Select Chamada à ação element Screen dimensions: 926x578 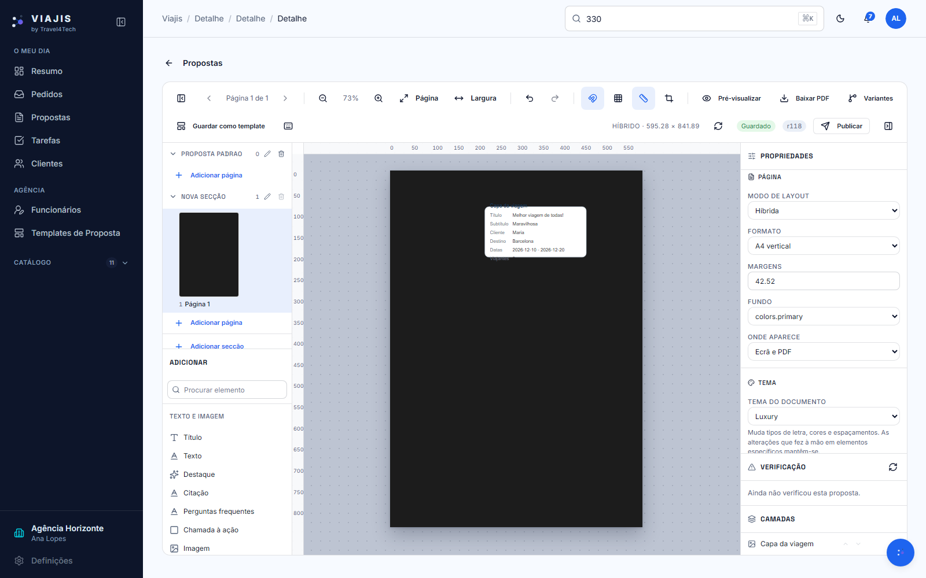[x=227, y=530]
